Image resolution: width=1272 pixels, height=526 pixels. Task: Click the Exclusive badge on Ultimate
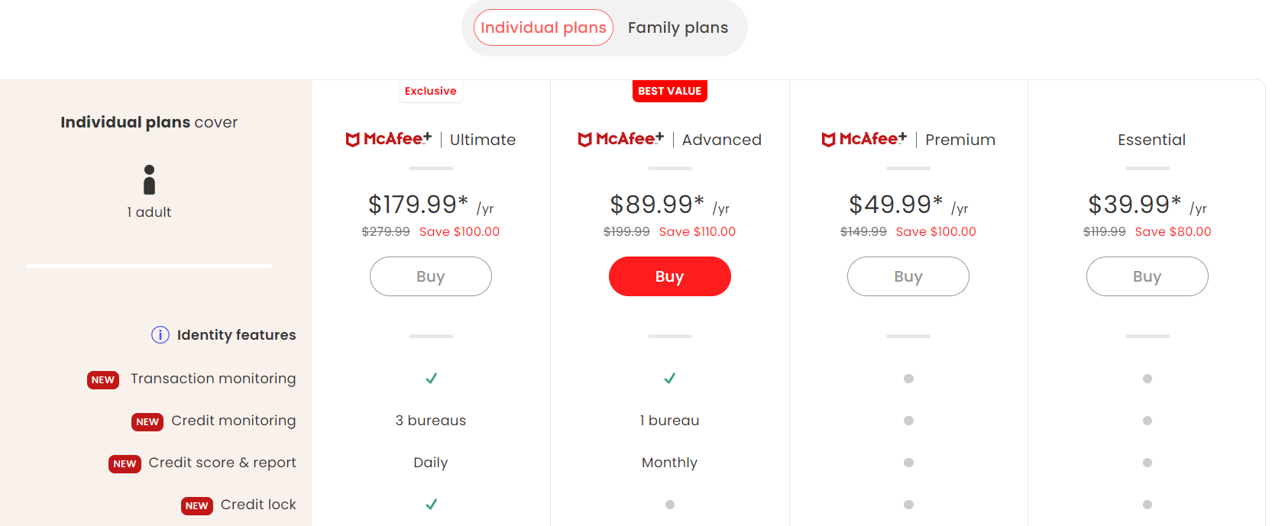pos(431,91)
